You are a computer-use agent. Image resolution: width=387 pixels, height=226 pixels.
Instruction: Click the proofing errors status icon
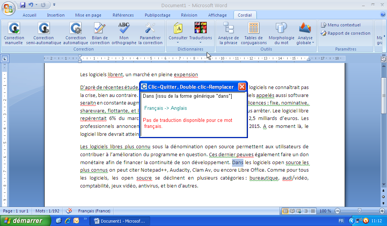click(69, 211)
